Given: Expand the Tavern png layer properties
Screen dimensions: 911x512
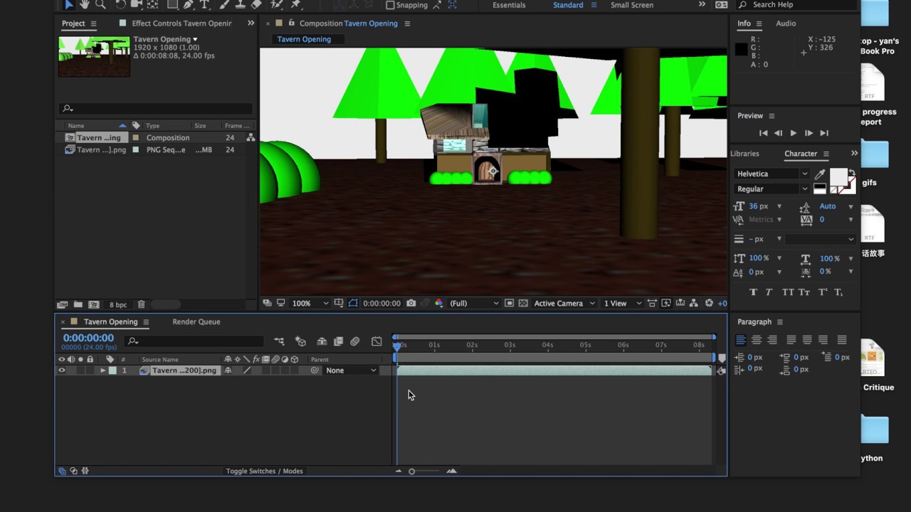Looking at the screenshot, I should pyautogui.click(x=103, y=370).
